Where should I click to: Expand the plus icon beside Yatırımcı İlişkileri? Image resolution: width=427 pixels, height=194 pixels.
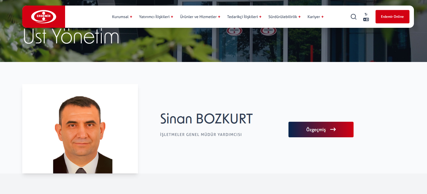[x=172, y=17]
